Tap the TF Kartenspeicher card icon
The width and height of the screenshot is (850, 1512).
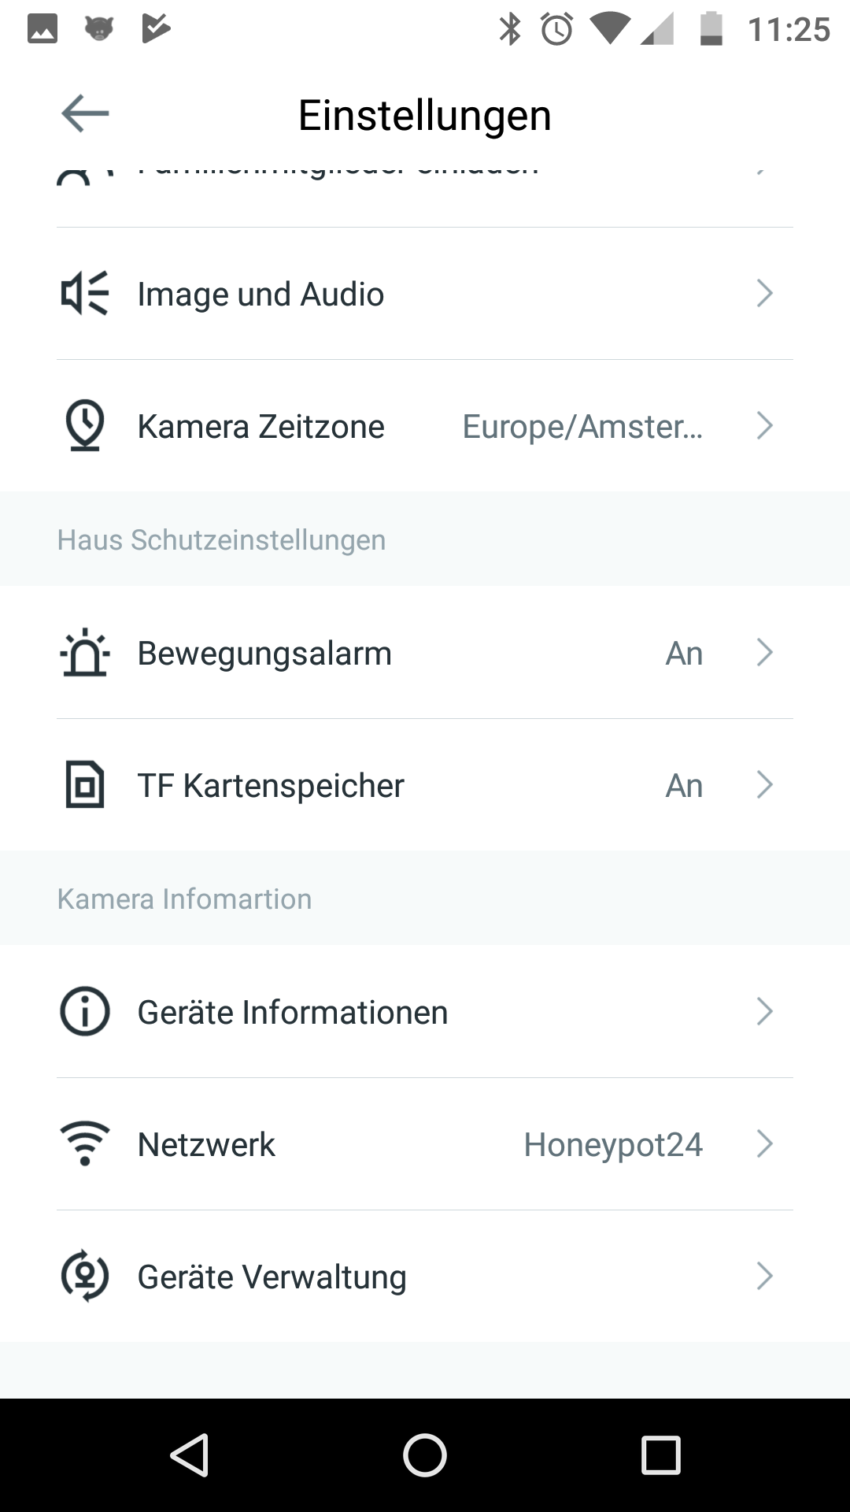[85, 785]
